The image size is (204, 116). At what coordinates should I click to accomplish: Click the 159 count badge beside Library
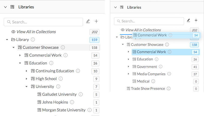[x=94, y=40]
